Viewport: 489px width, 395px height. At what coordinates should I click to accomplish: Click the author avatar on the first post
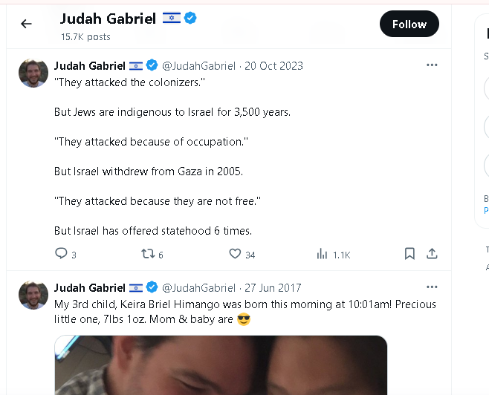click(33, 73)
